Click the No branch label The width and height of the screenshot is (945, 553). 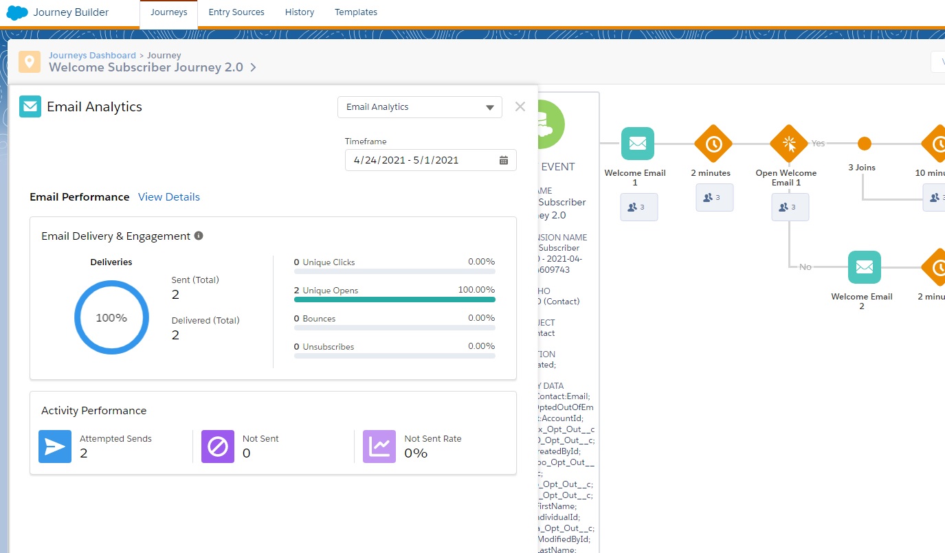[x=805, y=267]
